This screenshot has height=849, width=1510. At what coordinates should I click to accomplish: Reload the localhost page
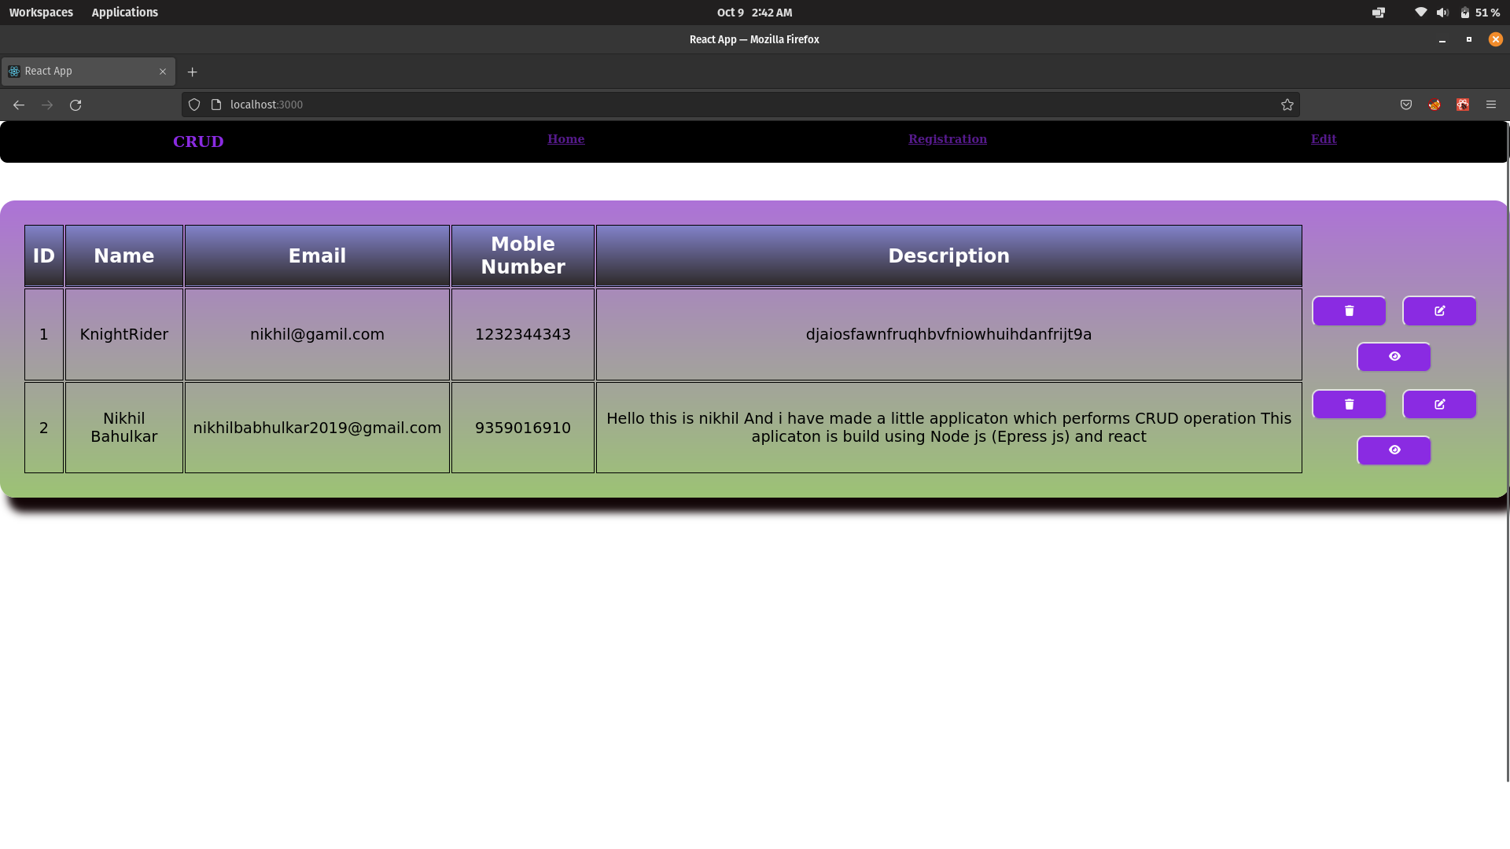pos(75,105)
